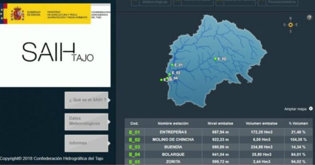Image resolution: width=315 pixels, height=165 pixels.
Task: Expand the Informes side button
Action: pyautogui.click(x=87, y=143)
